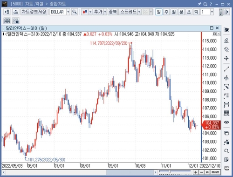This screenshot has width=233, height=177.
Task: Click the bottom swap arrows icon in sidebar
Action: point(226,169)
